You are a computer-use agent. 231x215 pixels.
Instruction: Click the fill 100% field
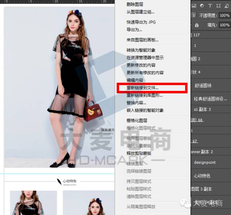click(x=225, y=25)
